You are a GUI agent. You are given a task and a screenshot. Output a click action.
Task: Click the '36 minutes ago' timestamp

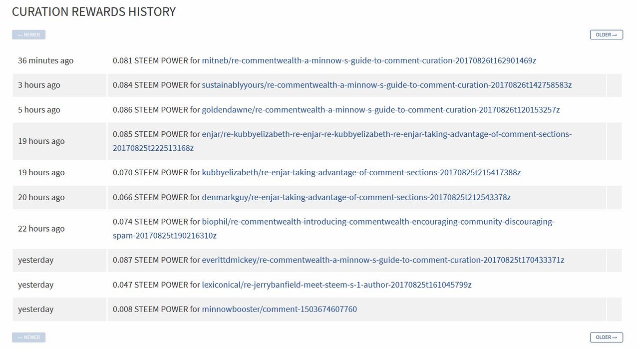45,61
